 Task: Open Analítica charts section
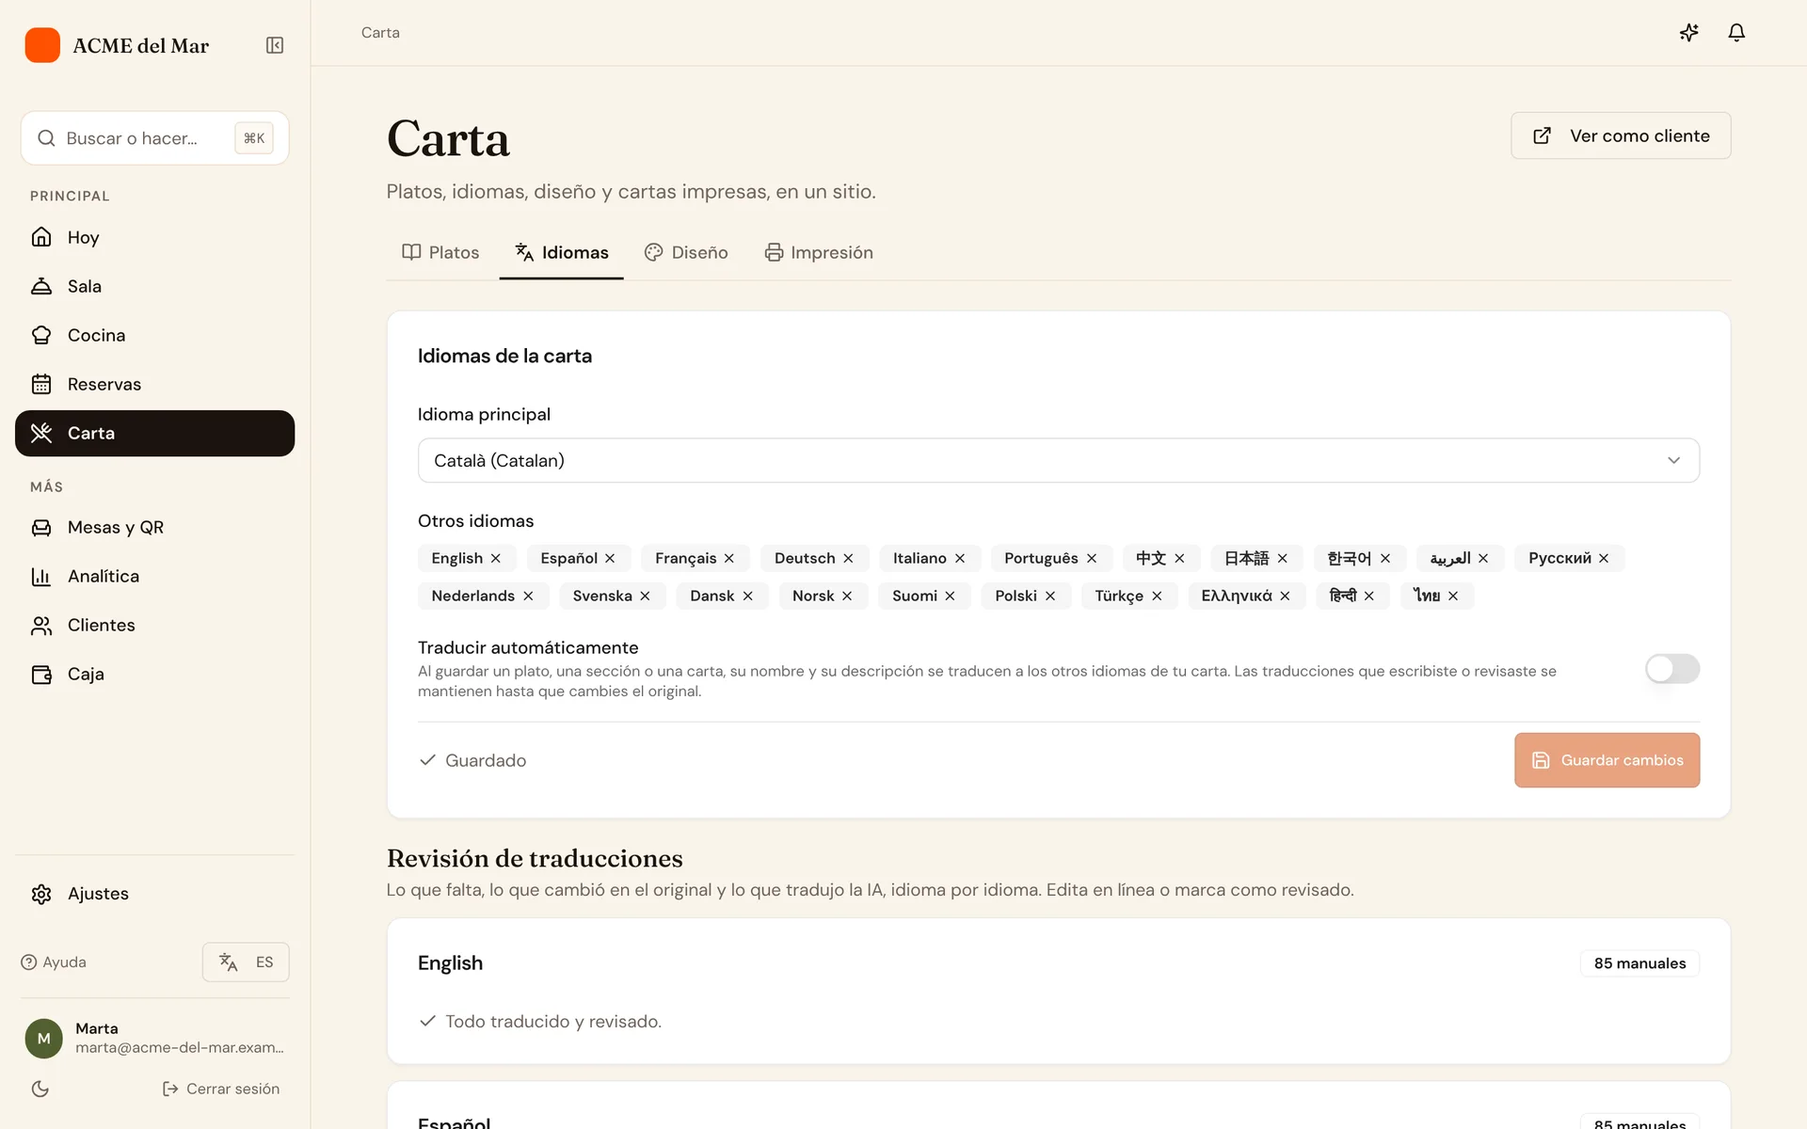click(x=154, y=576)
